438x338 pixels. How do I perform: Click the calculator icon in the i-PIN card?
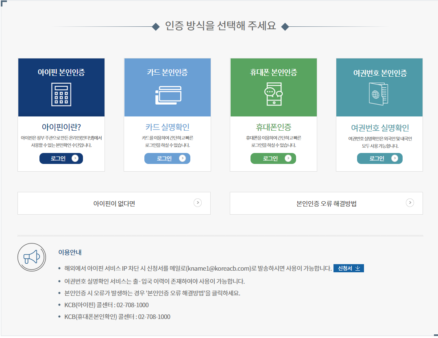point(61,94)
